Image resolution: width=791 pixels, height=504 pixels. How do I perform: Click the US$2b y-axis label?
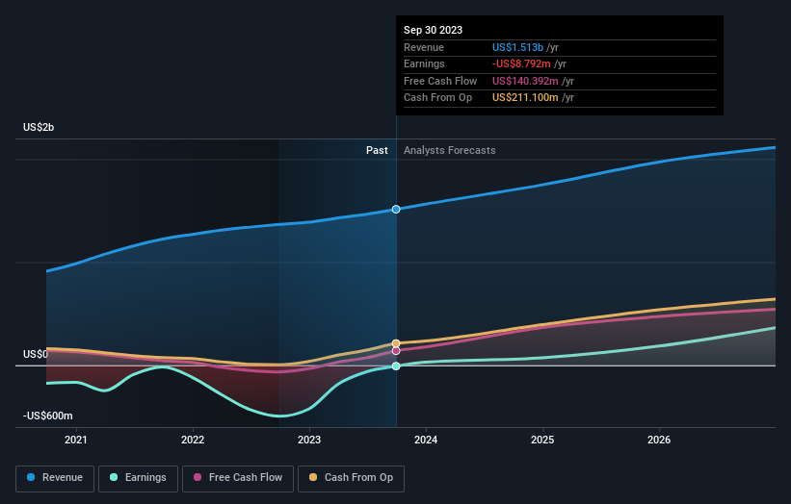[x=39, y=127]
